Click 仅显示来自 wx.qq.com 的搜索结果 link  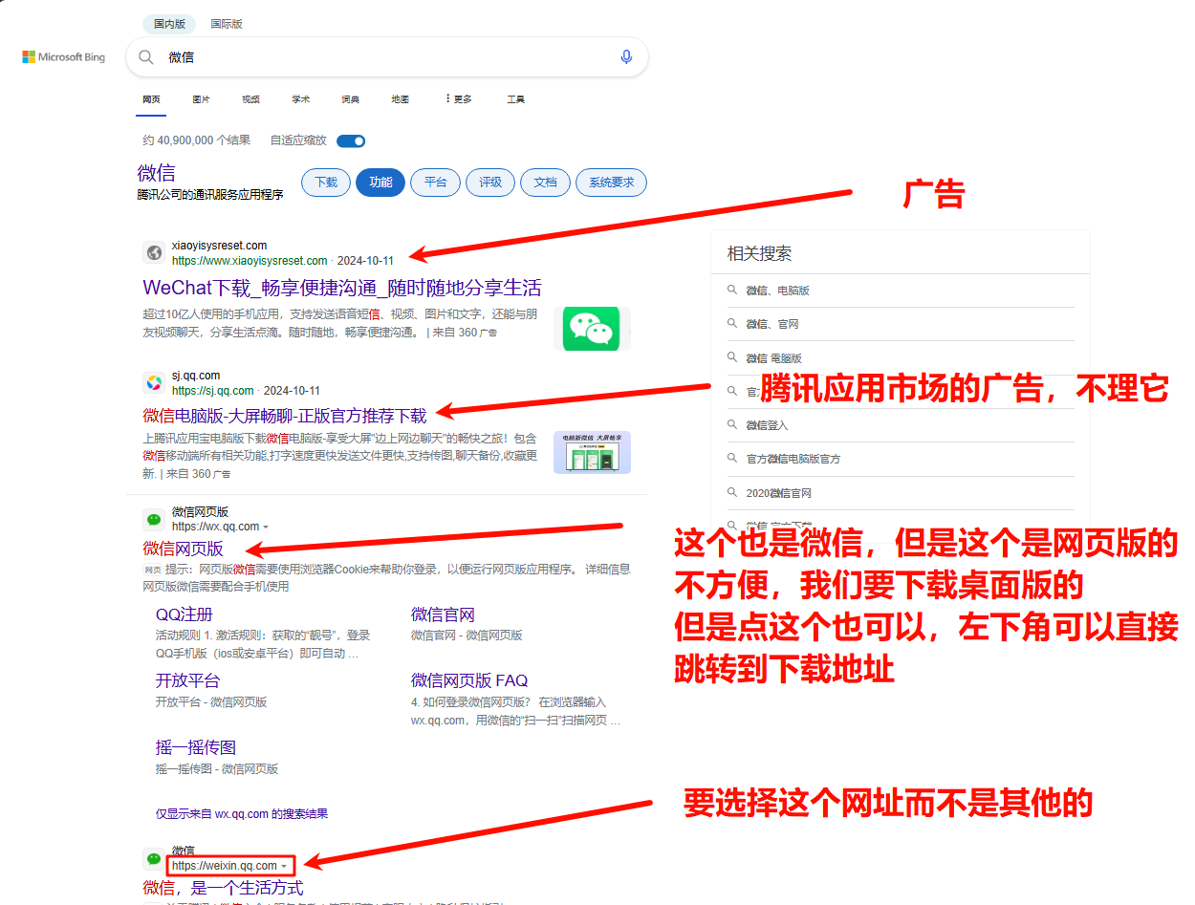coord(242,814)
